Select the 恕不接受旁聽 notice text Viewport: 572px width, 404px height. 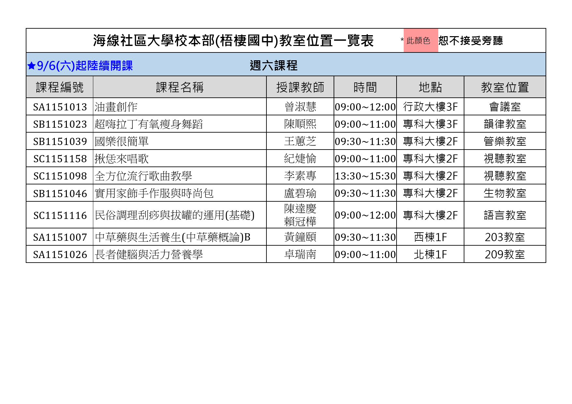(x=470, y=41)
